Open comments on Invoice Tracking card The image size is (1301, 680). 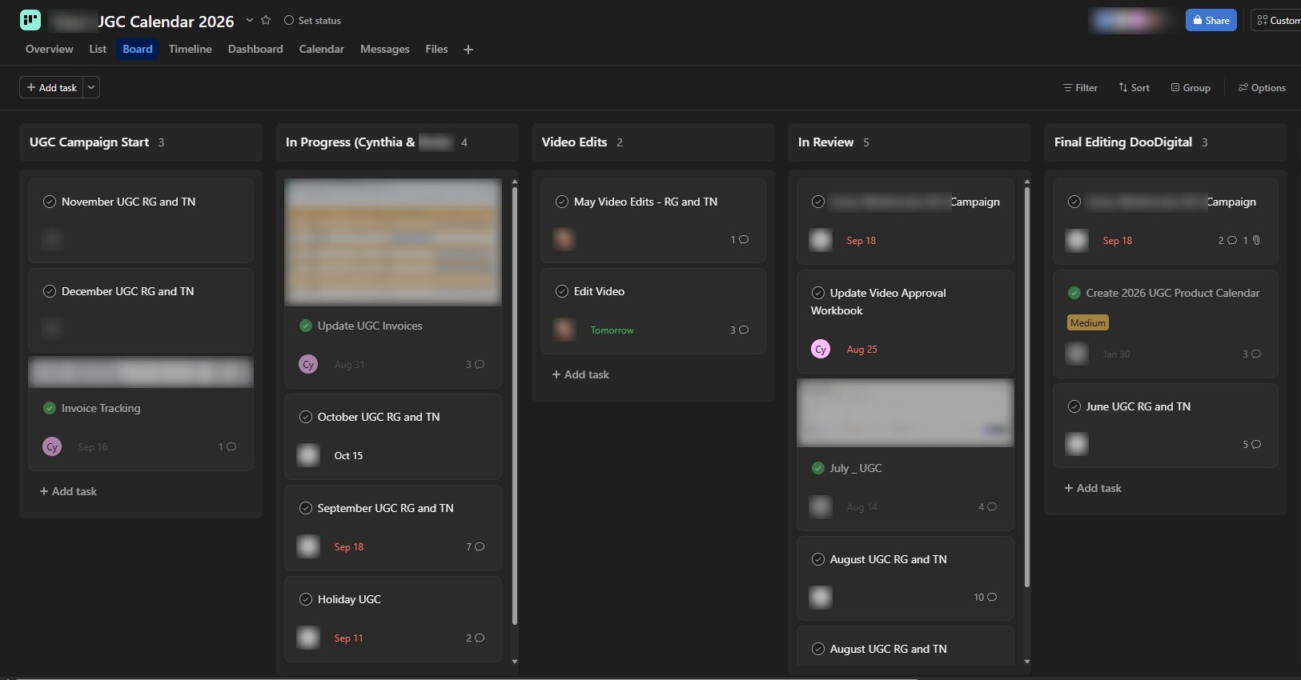coord(227,446)
